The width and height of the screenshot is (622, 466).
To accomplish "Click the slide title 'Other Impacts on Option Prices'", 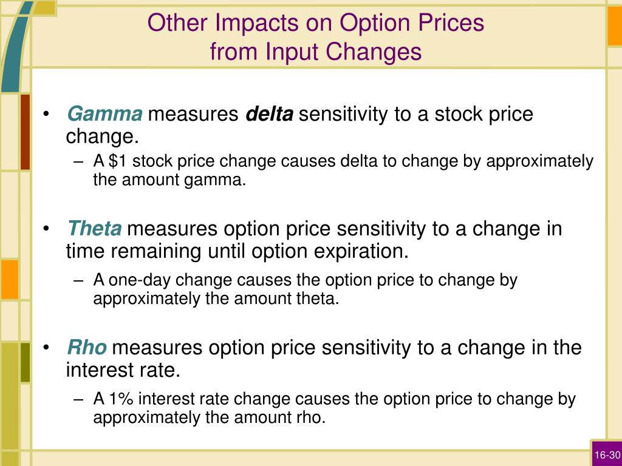I will 316,23.
